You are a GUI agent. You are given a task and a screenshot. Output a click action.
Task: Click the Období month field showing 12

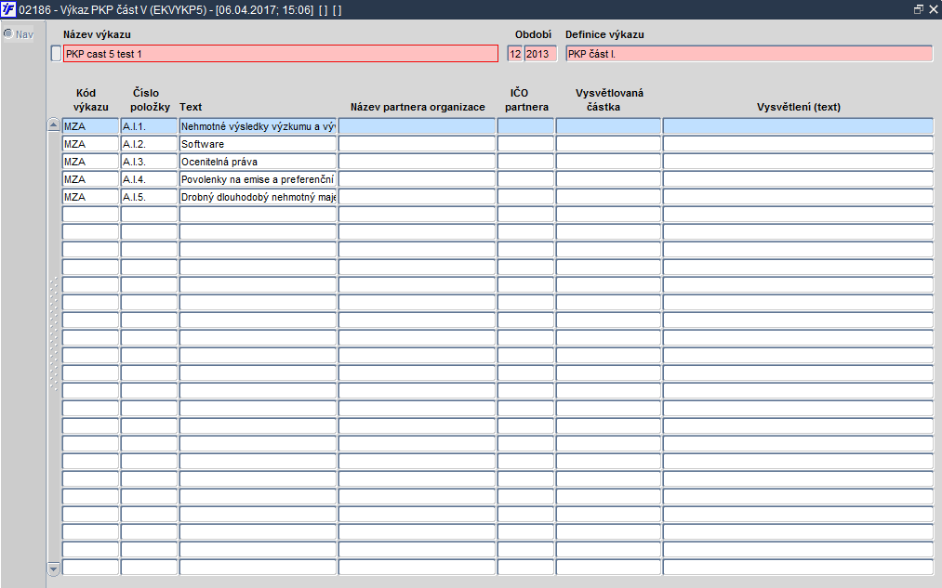(515, 53)
